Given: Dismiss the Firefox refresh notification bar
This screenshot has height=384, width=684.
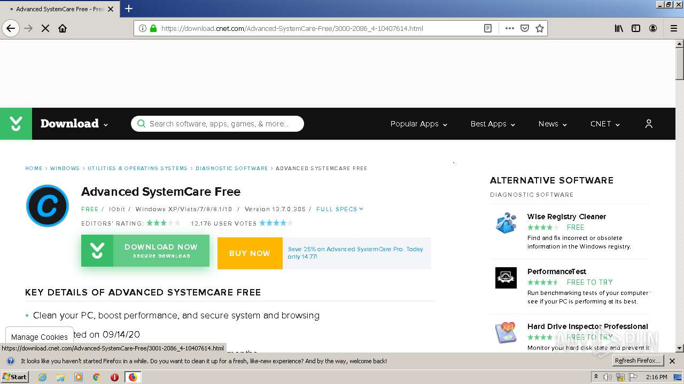Looking at the screenshot, I should pos(672,361).
